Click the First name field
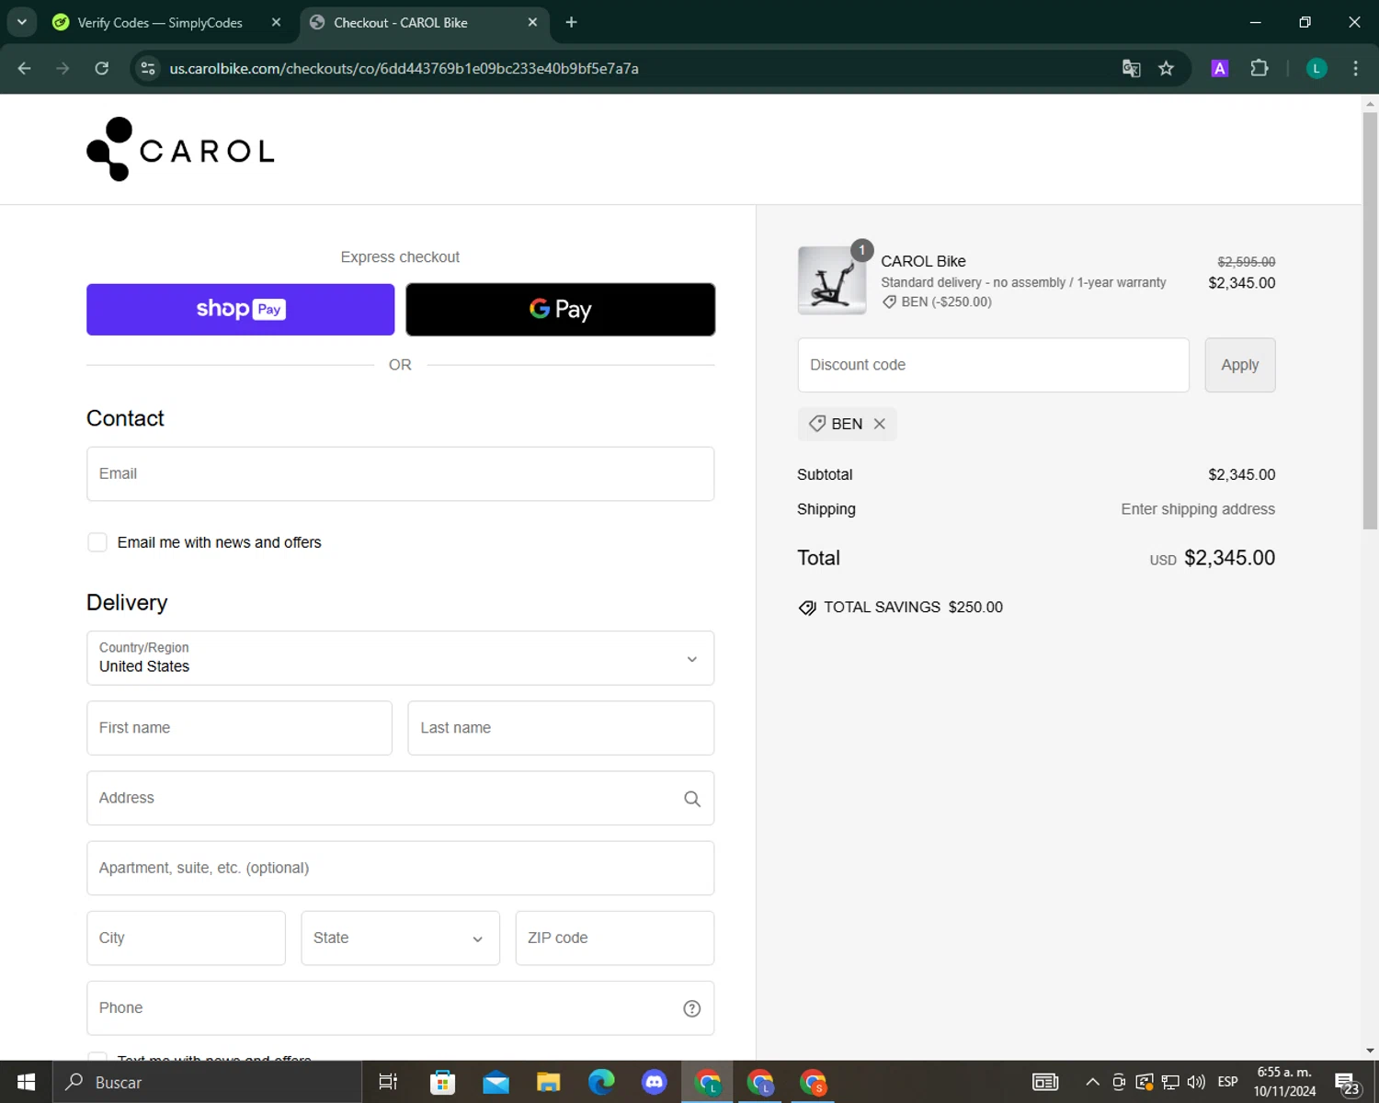 tap(239, 728)
